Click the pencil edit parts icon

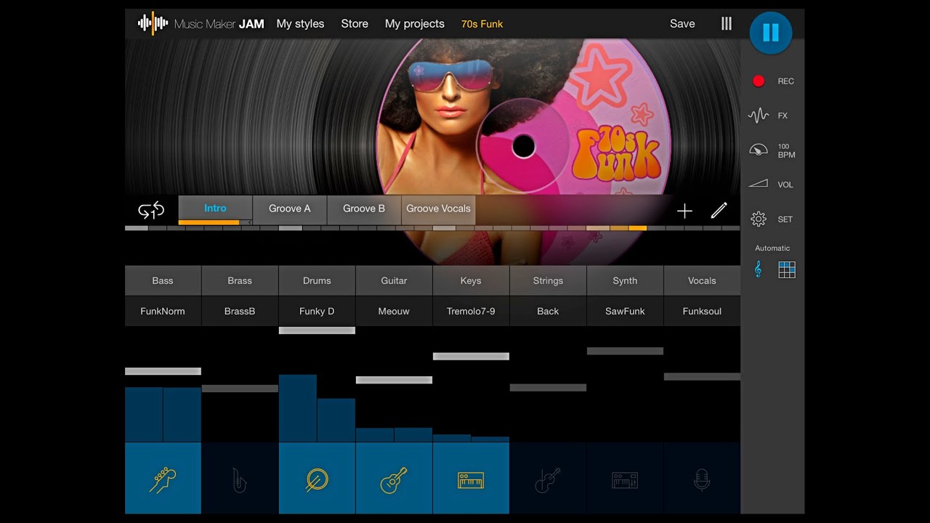click(x=719, y=211)
